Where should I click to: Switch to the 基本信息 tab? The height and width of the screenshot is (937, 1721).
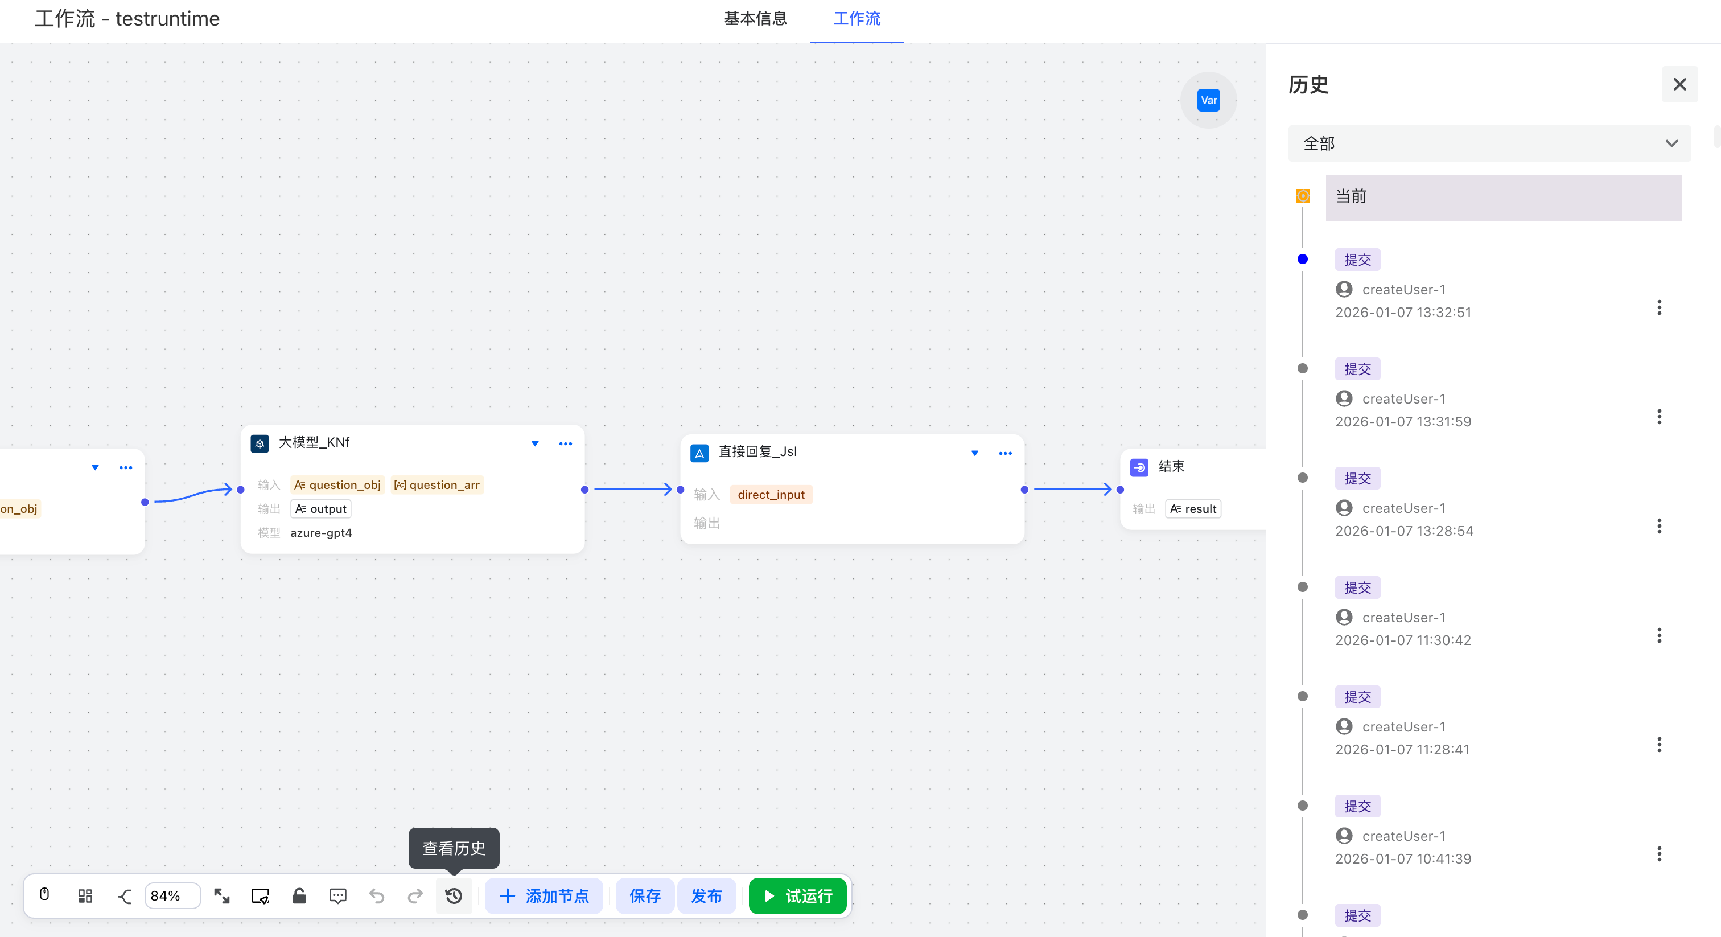pos(755,19)
